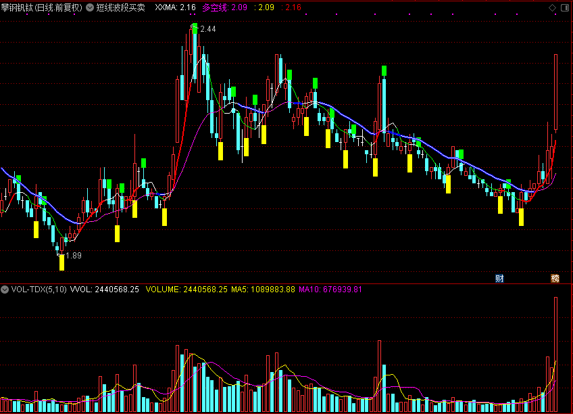573x414 pixels.
Task: Click the diamond icon at top right
Action: 552,7
